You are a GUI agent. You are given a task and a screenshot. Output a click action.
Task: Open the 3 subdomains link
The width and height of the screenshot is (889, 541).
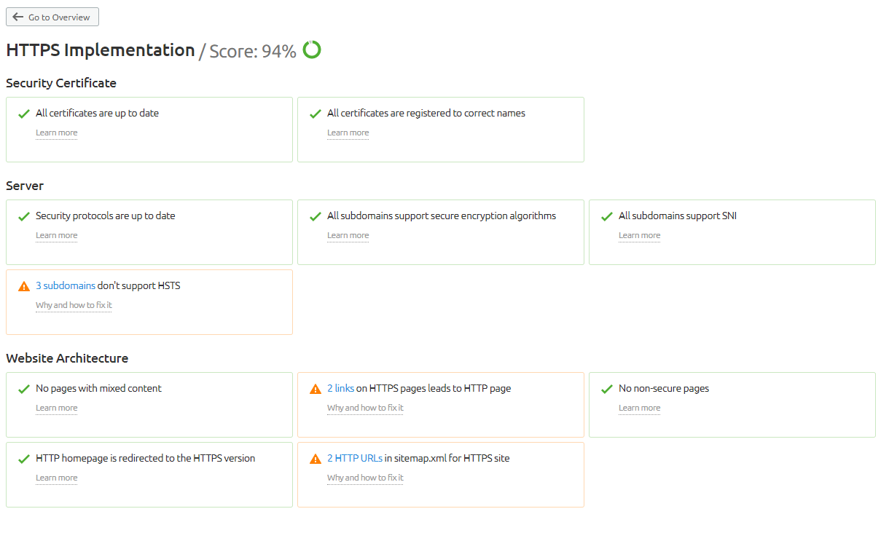pyautogui.click(x=66, y=286)
